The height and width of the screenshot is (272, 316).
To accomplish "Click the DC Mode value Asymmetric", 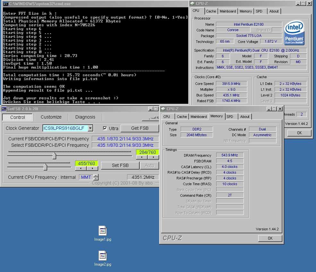I will point(262,135).
